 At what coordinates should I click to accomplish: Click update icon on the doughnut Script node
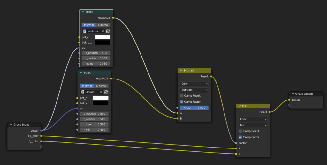click(106, 92)
